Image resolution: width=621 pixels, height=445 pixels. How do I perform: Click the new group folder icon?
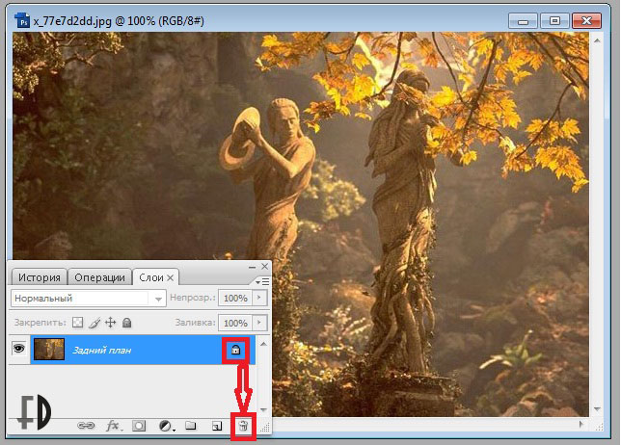pyautogui.click(x=191, y=426)
